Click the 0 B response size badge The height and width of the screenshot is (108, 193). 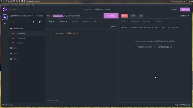coord(141,16)
